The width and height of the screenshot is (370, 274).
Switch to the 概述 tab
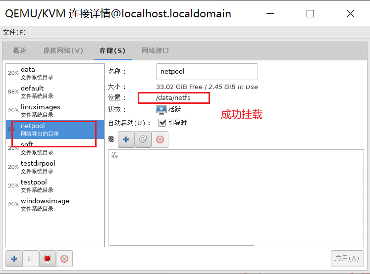click(x=19, y=50)
